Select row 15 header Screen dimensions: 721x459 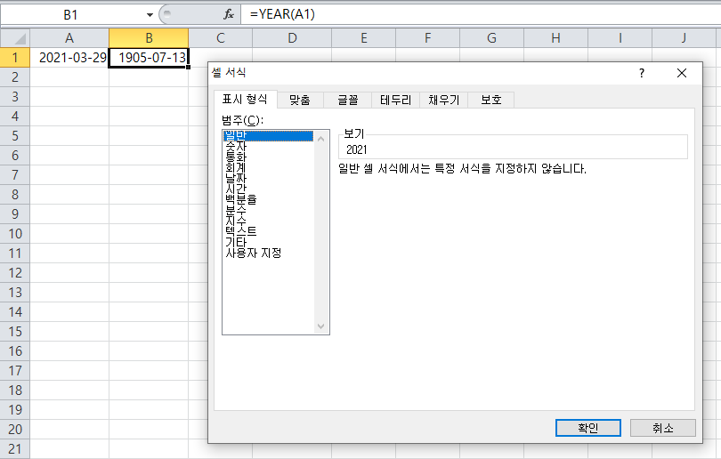pyautogui.click(x=15, y=331)
